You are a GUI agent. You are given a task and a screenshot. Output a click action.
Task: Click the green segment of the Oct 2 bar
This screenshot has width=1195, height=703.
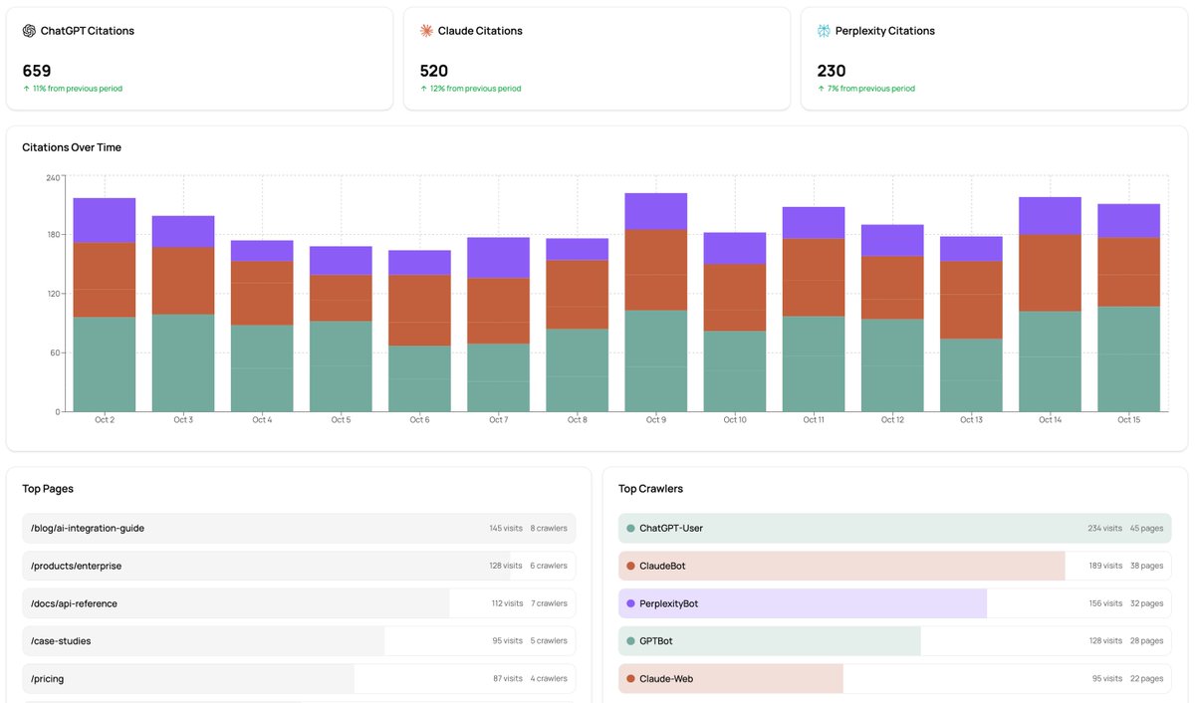(105, 363)
